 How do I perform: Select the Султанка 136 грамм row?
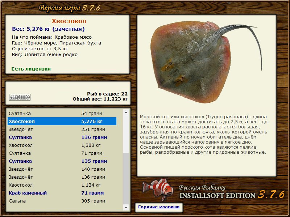pyautogui.click(x=62, y=137)
